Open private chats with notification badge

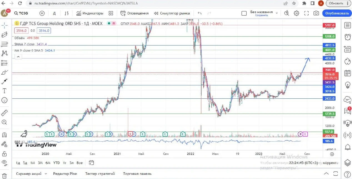[347, 111]
